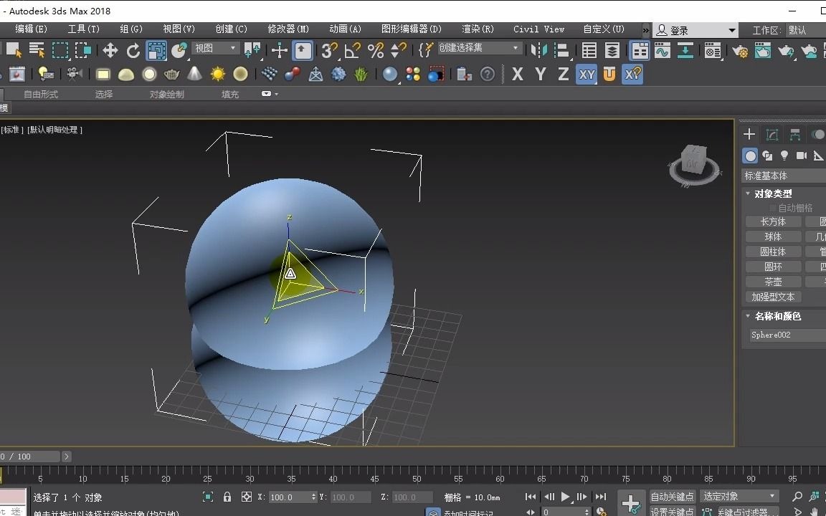Click the Lights category icon in Create panel
This screenshot has width=826, height=516.
point(784,156)
